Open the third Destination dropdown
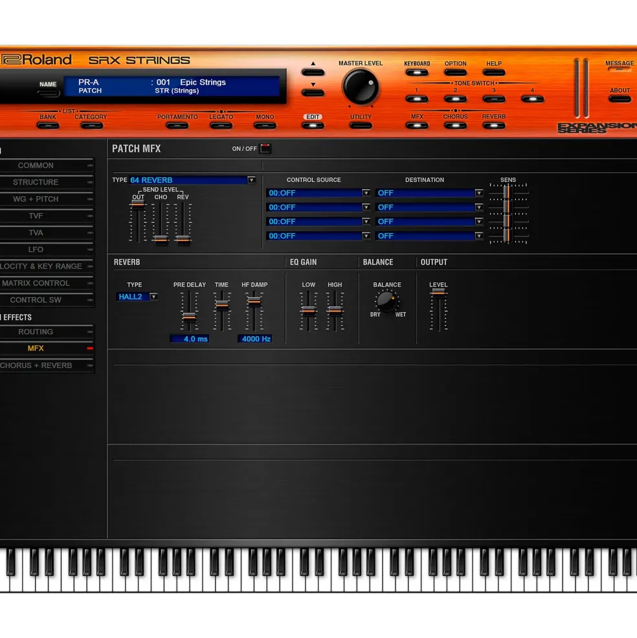The width and height of the screenshot is (637, 638). (x=429, y=222)
